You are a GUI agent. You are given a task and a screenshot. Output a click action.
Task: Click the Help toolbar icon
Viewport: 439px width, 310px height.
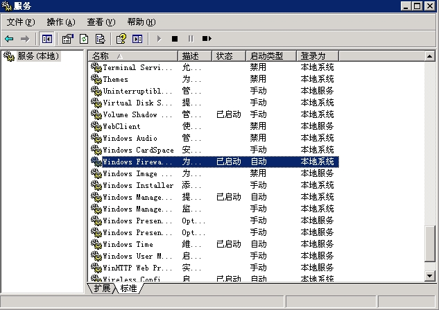[x=121, y=39]
